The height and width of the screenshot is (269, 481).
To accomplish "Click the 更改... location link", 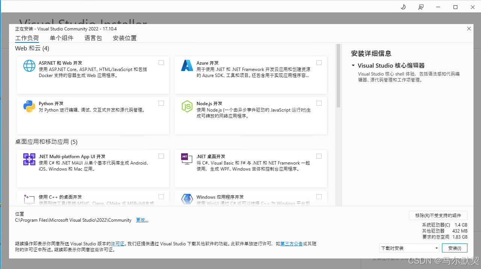I will (x=142, y=220).
